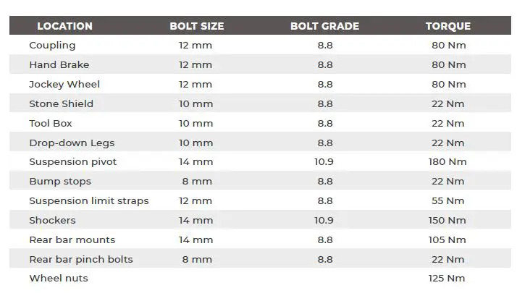
Task: Click the TORQUE column header
Action: click(447, 26)
